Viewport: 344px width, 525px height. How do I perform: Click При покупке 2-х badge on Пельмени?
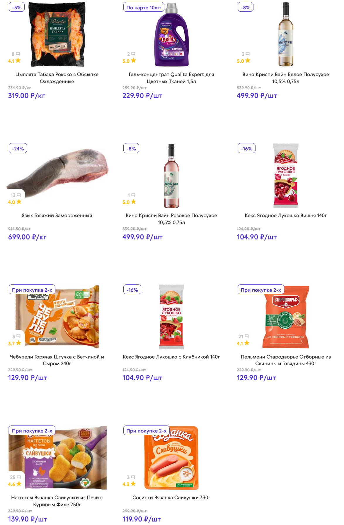pyautogui.click(x=260, y=290)
